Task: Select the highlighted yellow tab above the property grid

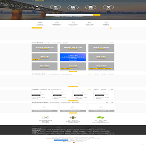Action: (104, 43)
